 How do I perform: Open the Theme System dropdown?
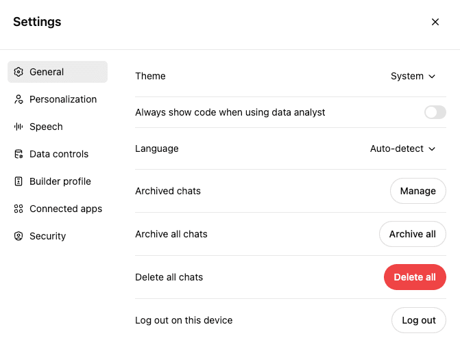(x=413, y=76)
